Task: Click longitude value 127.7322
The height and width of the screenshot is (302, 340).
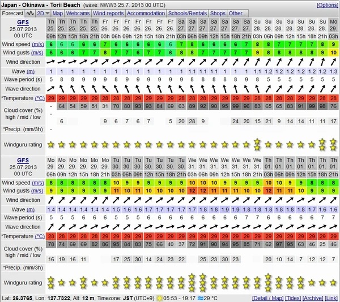Action: pos(58,298)
